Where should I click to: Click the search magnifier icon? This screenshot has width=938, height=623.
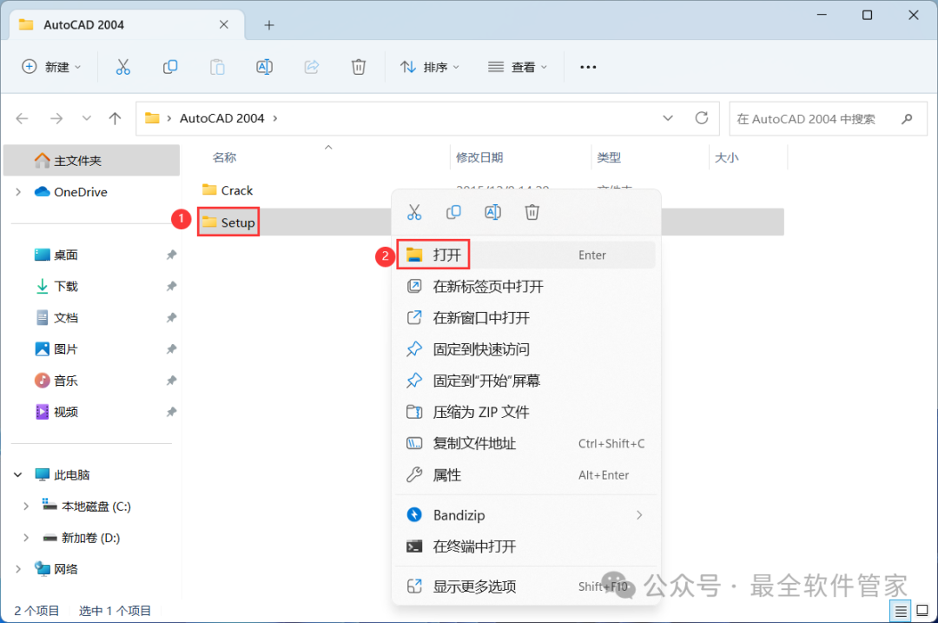[907, 118]
